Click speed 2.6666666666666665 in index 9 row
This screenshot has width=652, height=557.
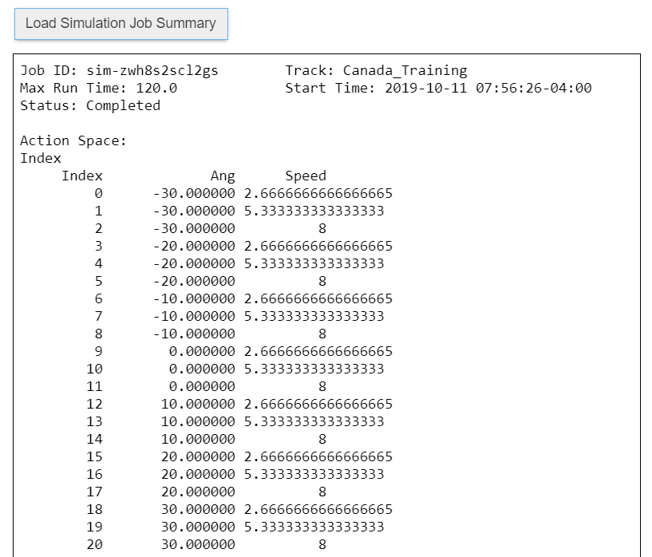[318, 352]
